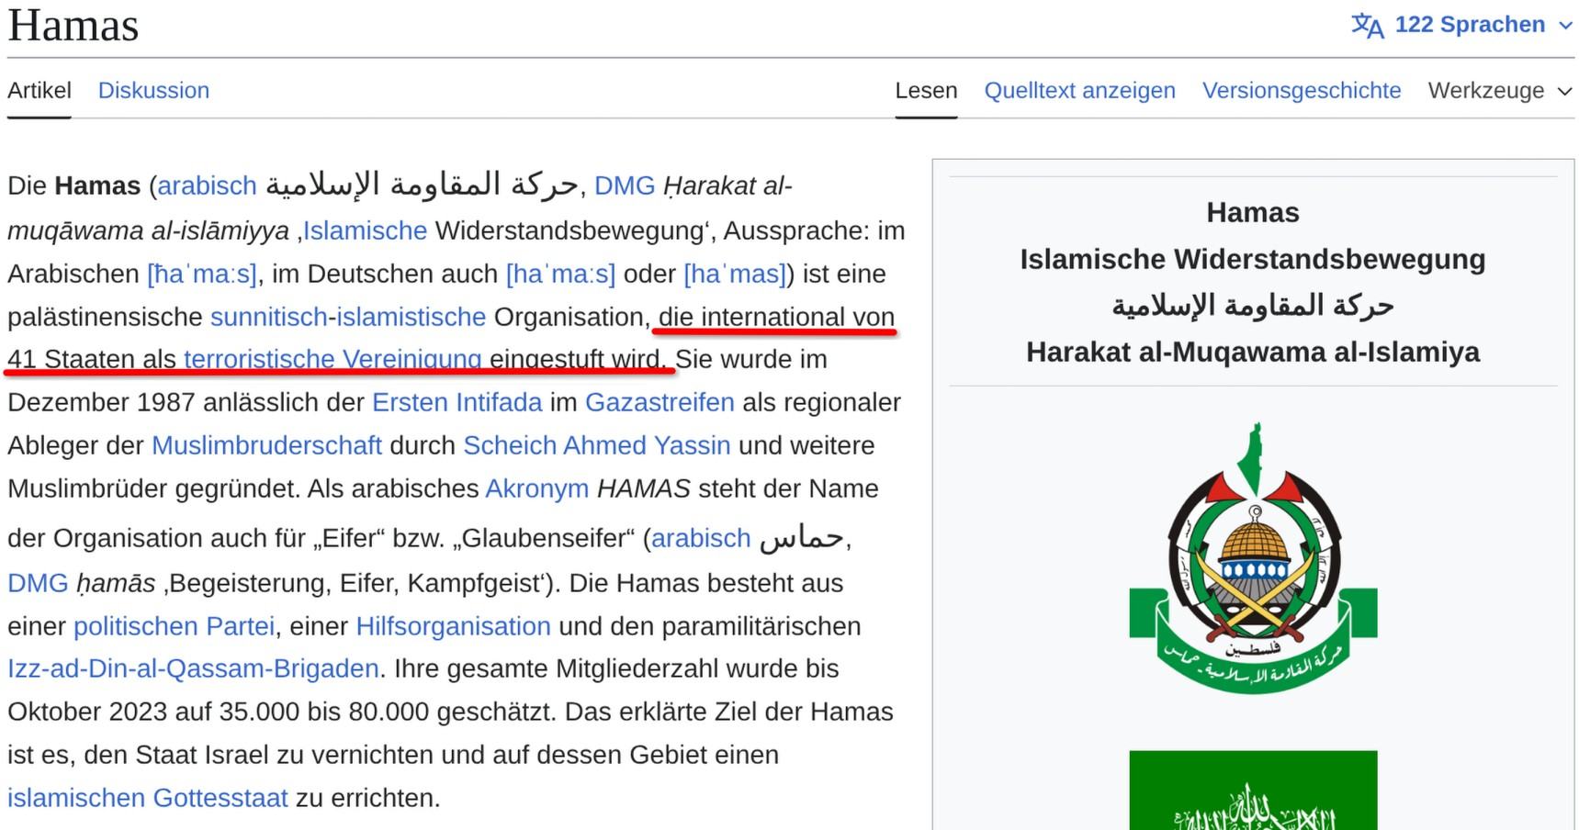Follow islamischen Gottesstaat link
Screen dimensions: 1579x830
148,798
